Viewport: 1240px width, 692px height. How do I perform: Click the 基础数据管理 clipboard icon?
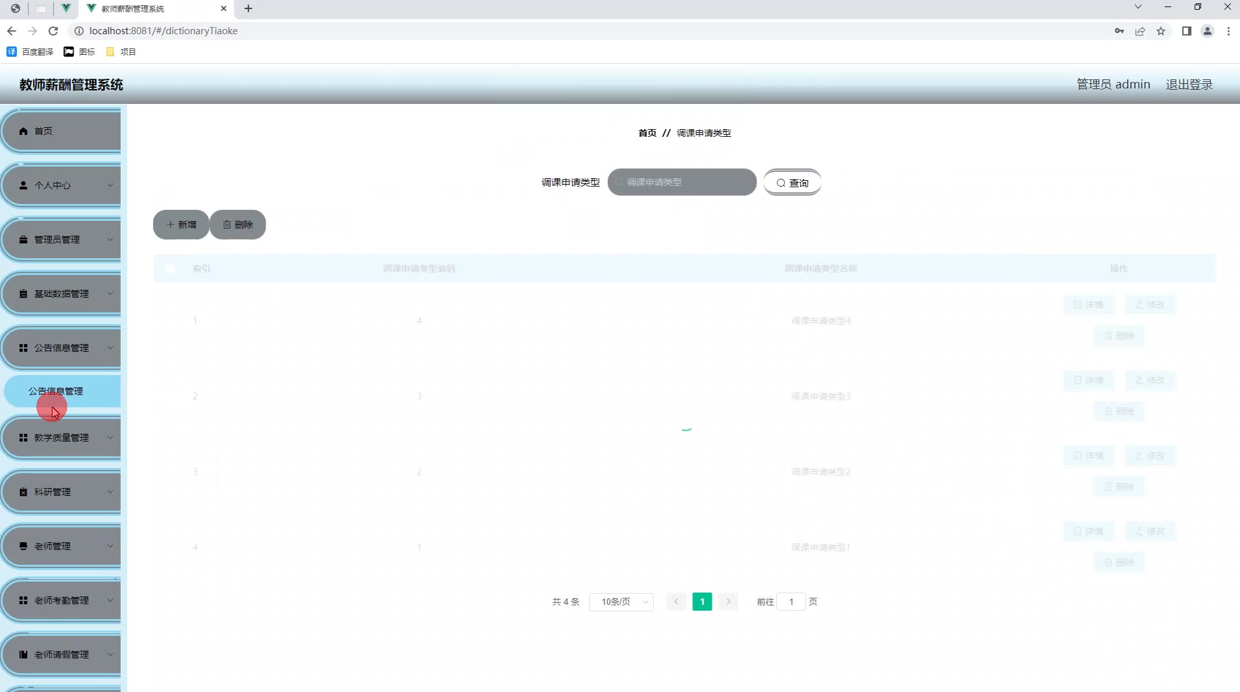(x=23, y=294)
